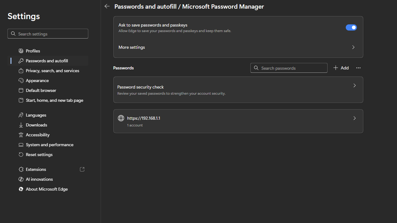Viewport: 397px width, 223px height.
Task: Click the Downloads arrow icon
Action: coord(21,125)
